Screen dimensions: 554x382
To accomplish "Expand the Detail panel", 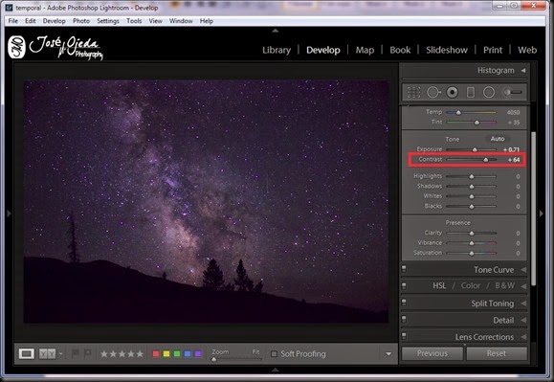I will pos(523,320).
